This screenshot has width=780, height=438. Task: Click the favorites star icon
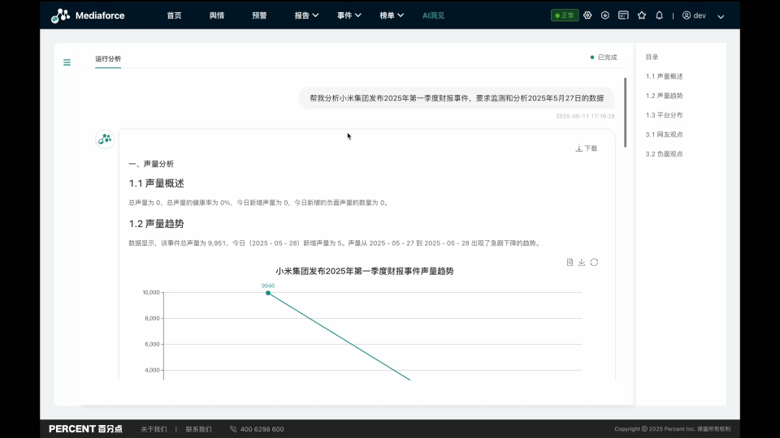click(x=642, y=15)
